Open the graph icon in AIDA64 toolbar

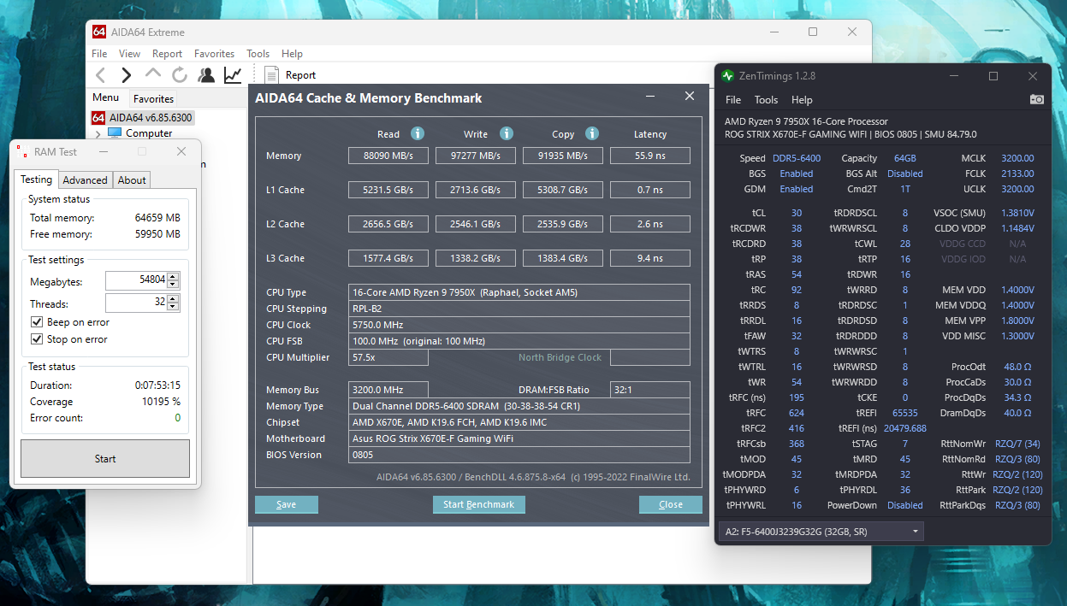233,75
